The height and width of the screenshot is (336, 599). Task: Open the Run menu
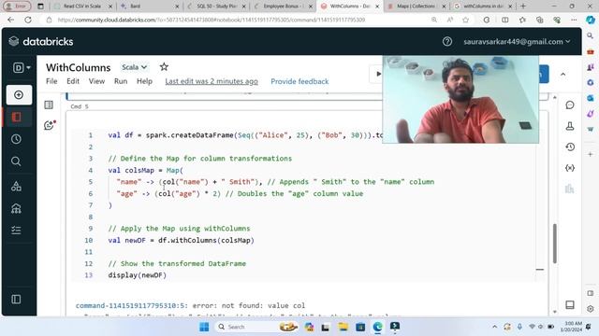pyautogui.click(x=121, y=81)
